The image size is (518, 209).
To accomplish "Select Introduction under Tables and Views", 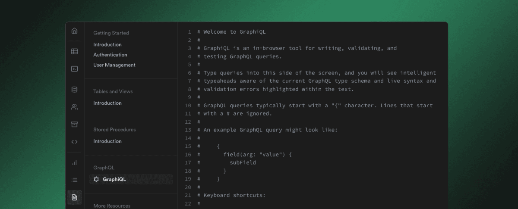I will pos(107,103).
